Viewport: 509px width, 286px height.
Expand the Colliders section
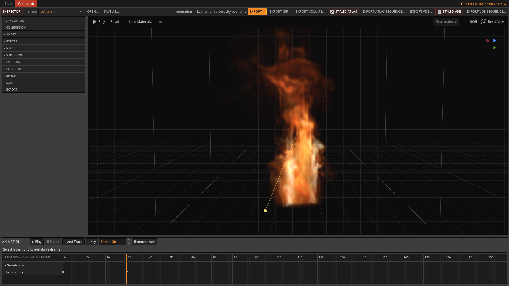pyautogui.click(x=43, y=69)
